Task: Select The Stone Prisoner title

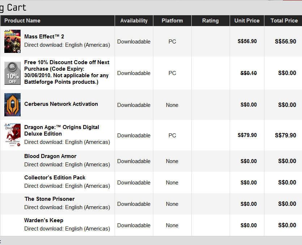Action: 50,199
